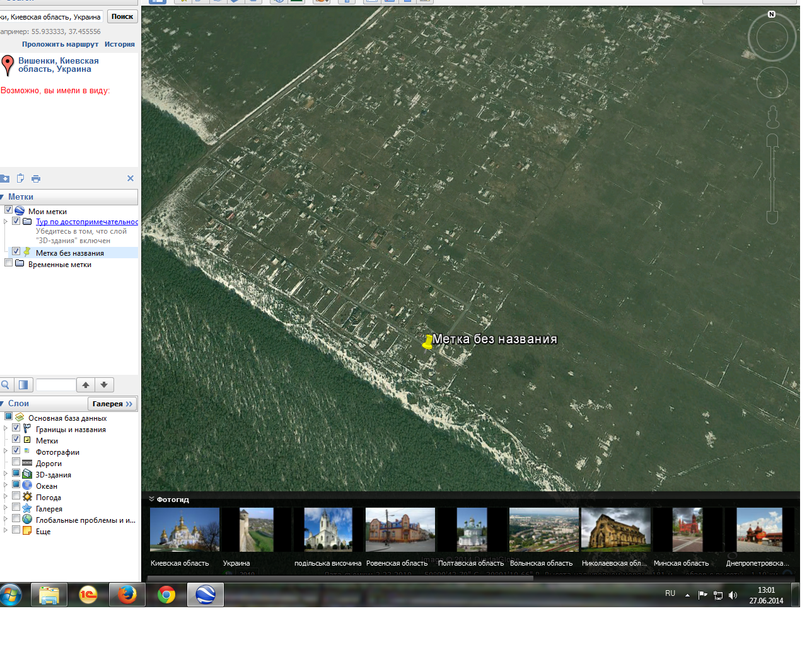The height and width of the screenshot is (645, 807).
Task: Toggle the Погода layer checkbox
Action: tap(16, 496)
